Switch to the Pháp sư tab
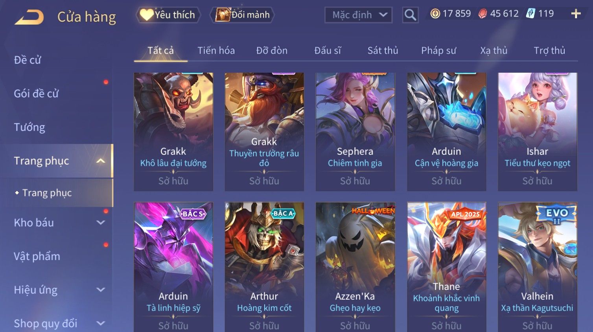 pyautogui.click(x=438, y=51)
